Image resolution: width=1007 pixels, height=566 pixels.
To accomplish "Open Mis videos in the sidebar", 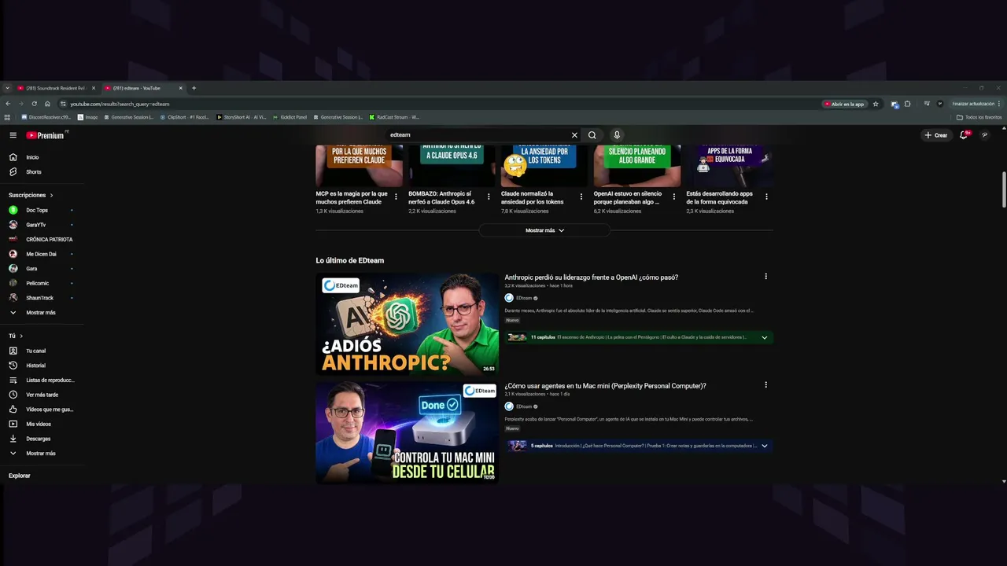I will point(39,424).
